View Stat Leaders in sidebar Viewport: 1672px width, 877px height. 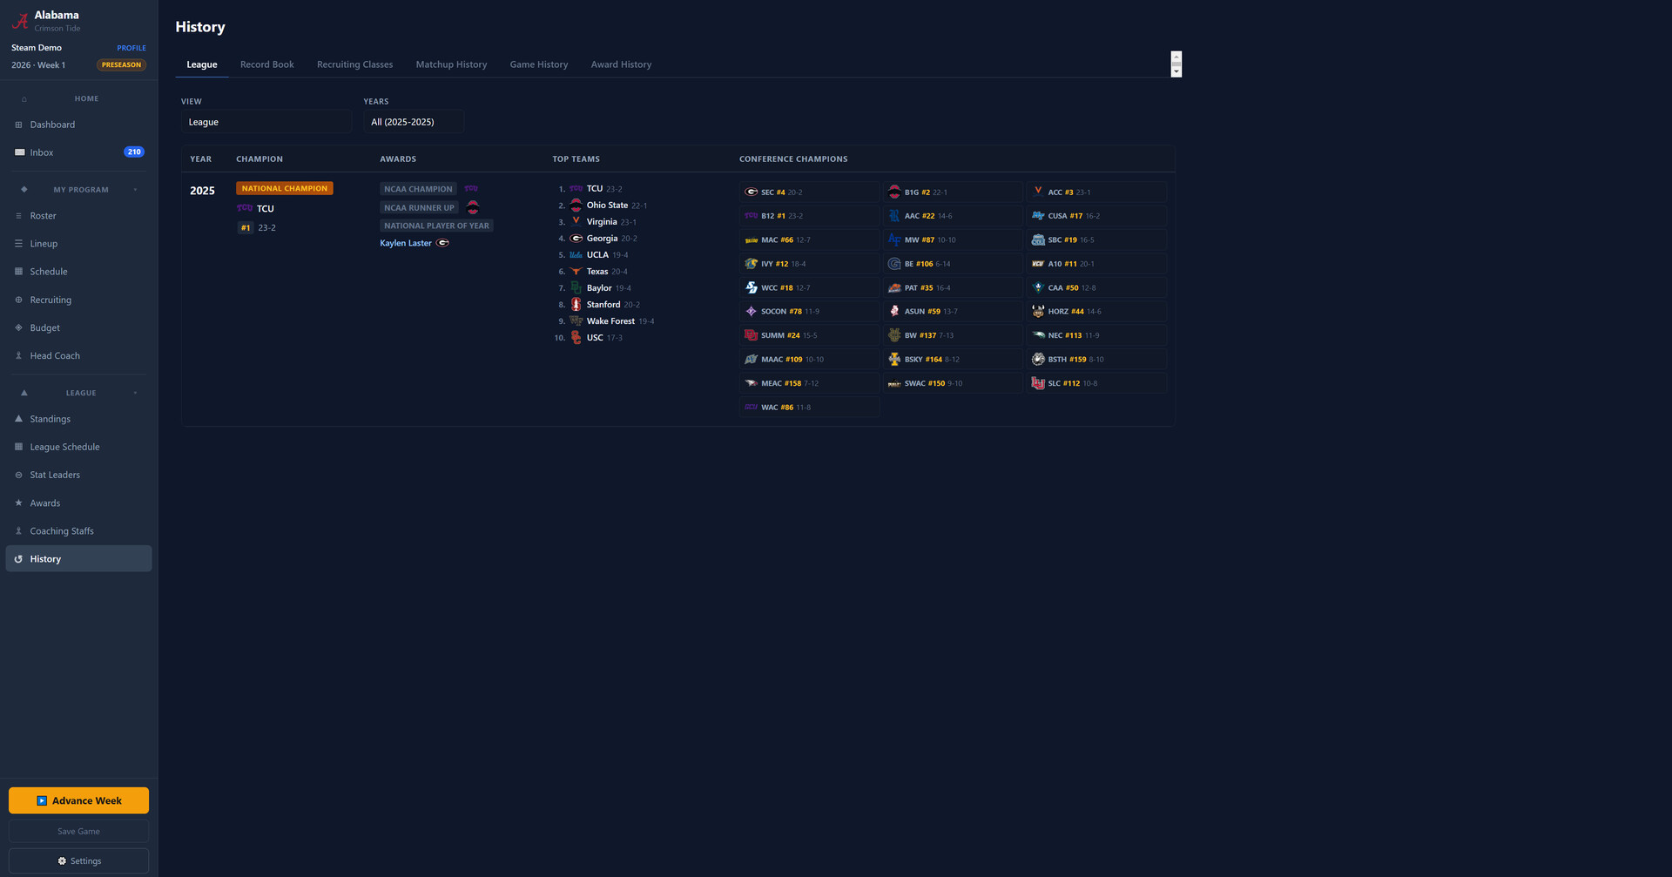tap(55, 475)
